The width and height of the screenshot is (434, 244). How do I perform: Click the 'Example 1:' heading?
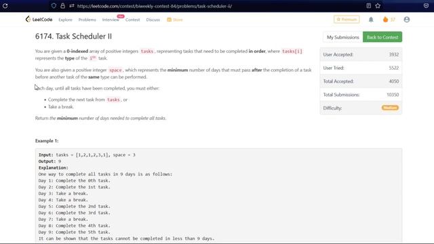pyautogui.click(x=47, y=141)
